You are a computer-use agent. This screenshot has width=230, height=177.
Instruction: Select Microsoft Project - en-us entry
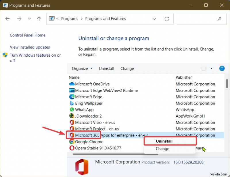(97, 129)
